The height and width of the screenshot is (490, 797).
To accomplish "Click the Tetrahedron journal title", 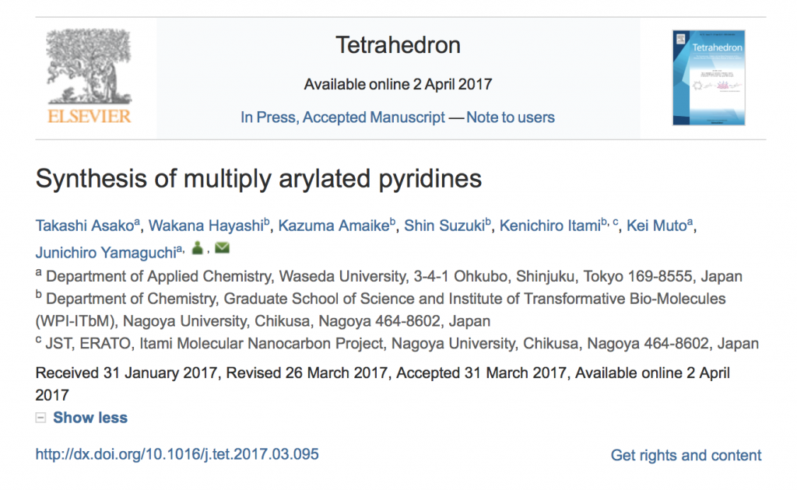I will (x=398, y=45).
